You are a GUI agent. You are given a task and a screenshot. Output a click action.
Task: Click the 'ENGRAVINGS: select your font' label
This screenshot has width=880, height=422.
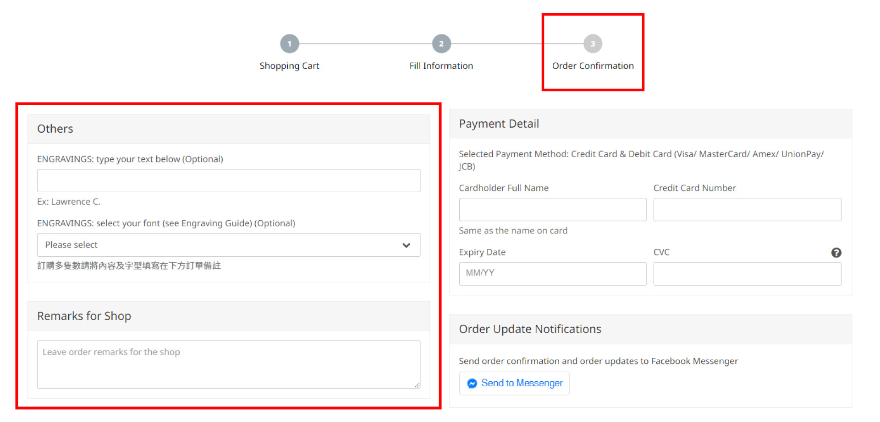click(x=166, y=223)
